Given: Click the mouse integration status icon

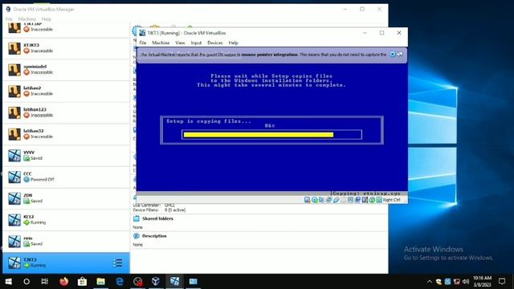Looking at the screenshot, I should (372, 200).
